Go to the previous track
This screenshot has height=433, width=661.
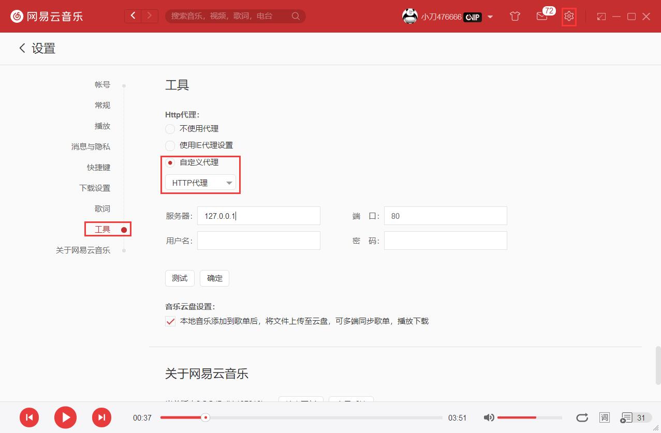[30, 417]
